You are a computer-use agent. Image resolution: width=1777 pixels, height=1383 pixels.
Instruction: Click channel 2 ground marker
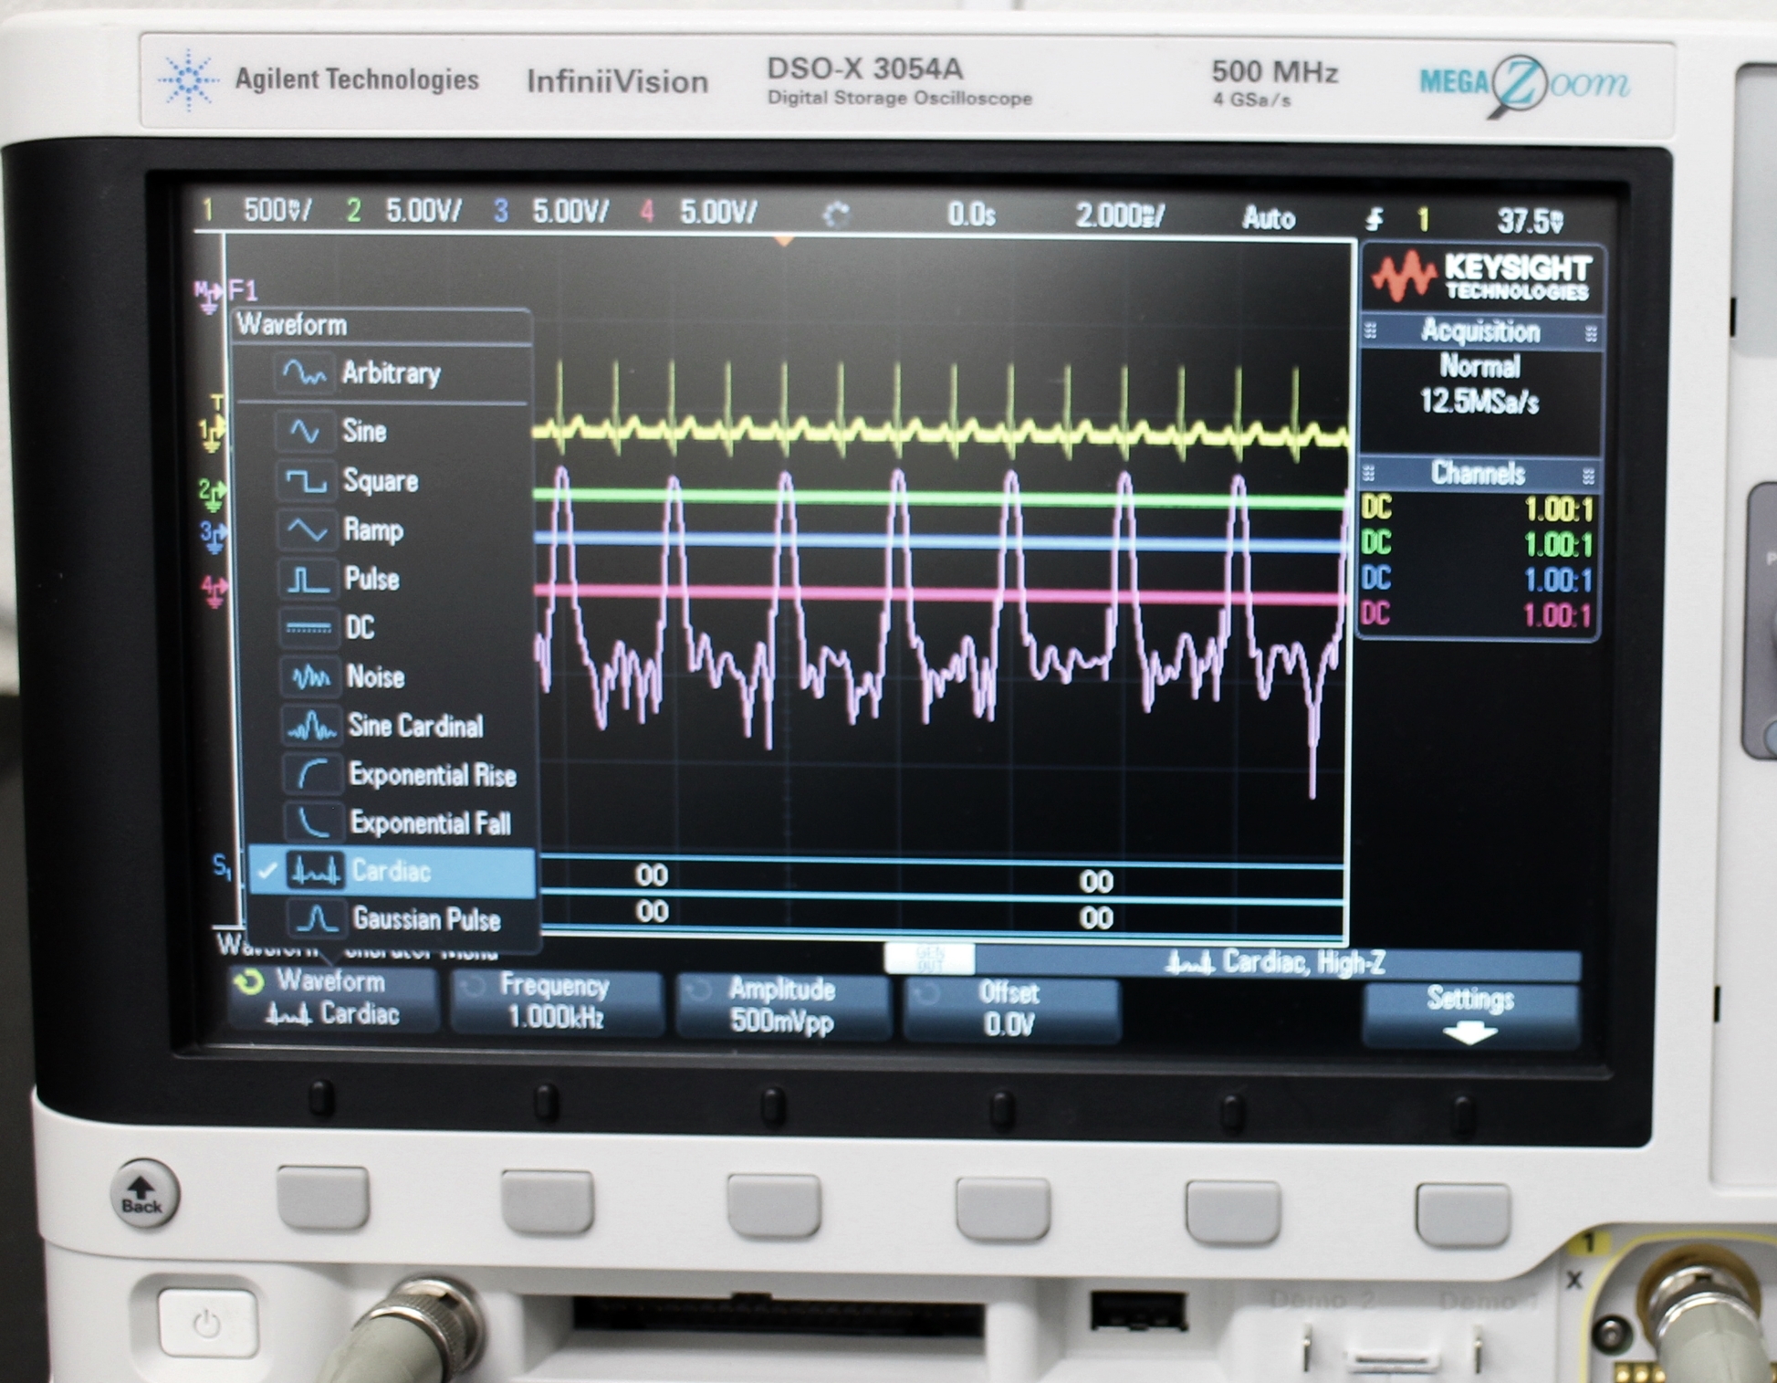(212, 494)
